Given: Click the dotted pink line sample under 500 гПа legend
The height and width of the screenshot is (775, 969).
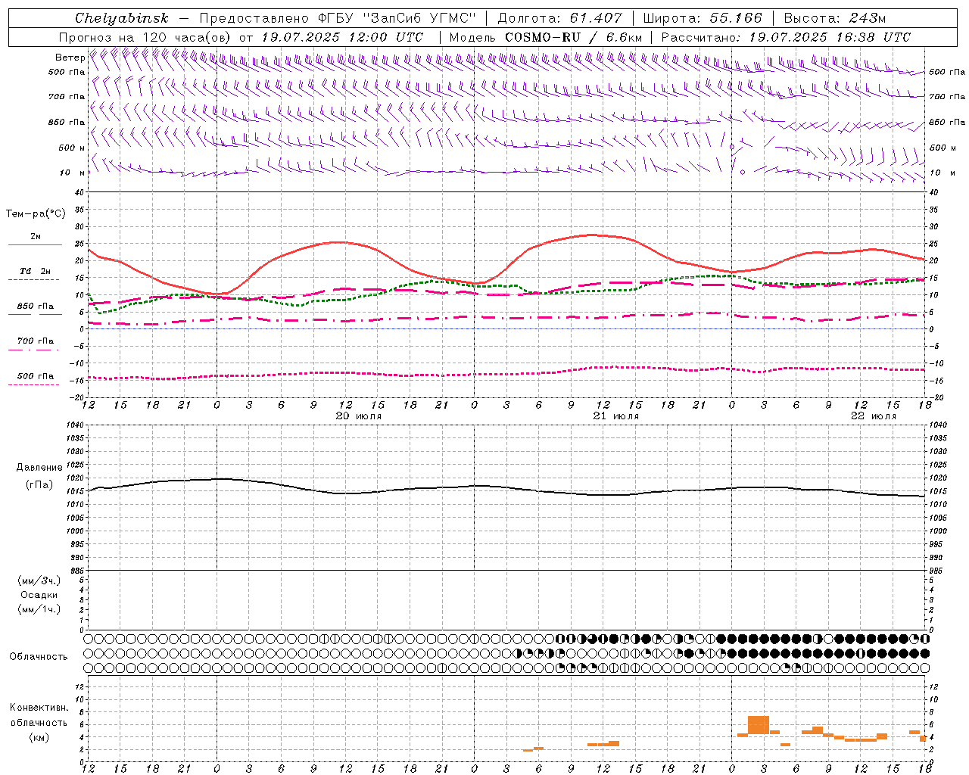Looking at the screenshot, I should 34,385.
